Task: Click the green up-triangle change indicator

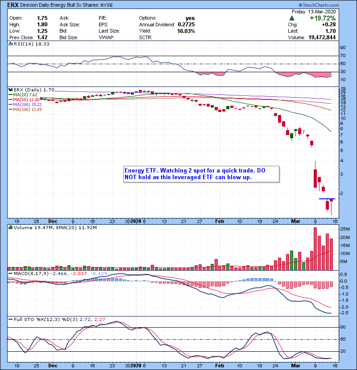Action: pyautogui.click(x=292, y=18)
